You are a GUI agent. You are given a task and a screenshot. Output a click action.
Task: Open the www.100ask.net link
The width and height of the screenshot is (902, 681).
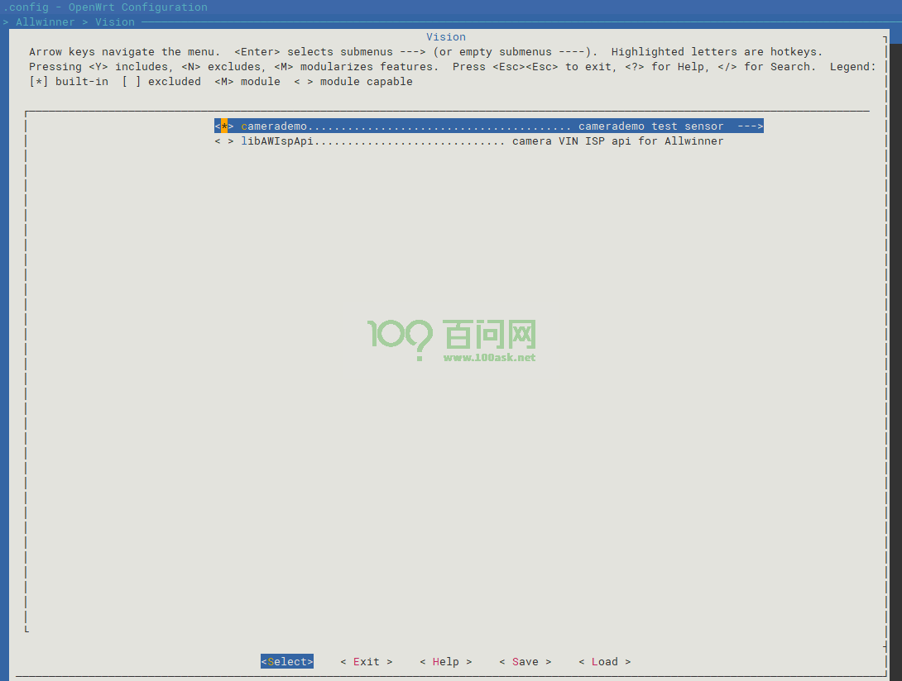click(x=489, y=358)
